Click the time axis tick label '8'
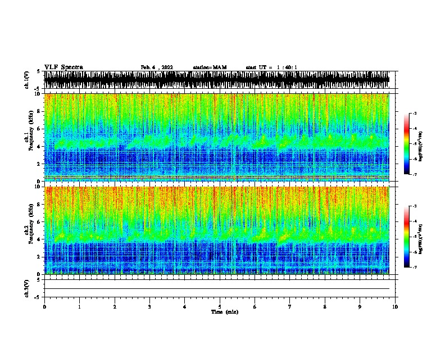 pos(325,307)
